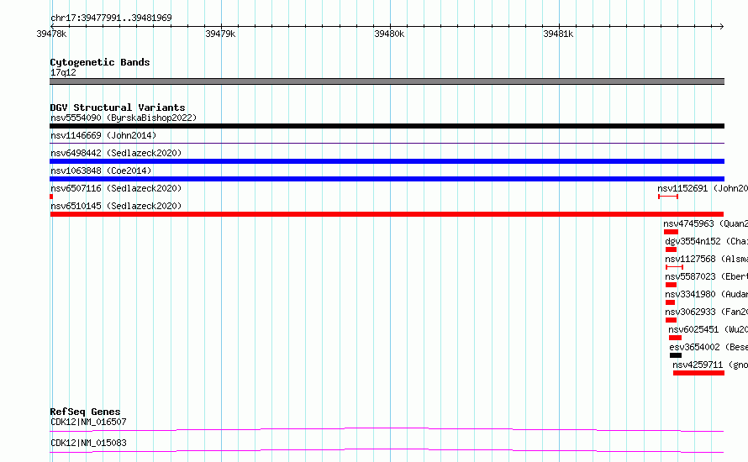
Task: Select the CDK12|NM_016507 transcript label
Action: point(88,422)
